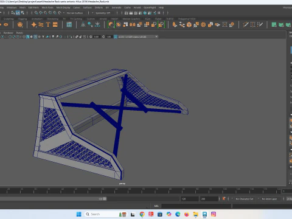The width and height of the screenshot is (292, 219).
Task: Toggle viewport color management icon
Action: point(116,36)
